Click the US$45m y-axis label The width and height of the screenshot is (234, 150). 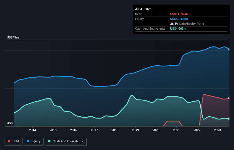[13, 37]
